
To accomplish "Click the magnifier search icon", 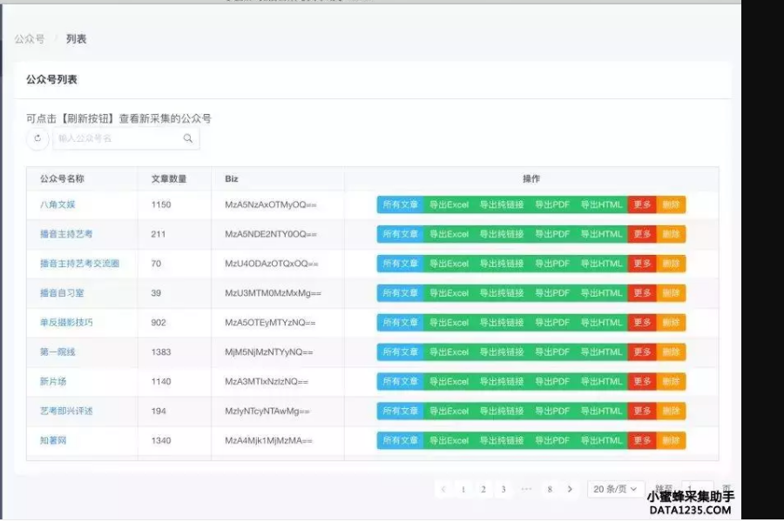I will [188, 138].
